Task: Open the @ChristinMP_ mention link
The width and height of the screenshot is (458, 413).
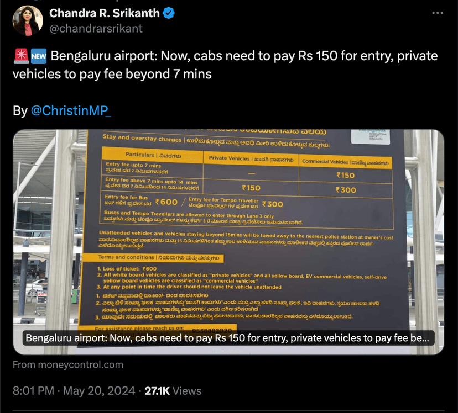Action: pos(70,110)
